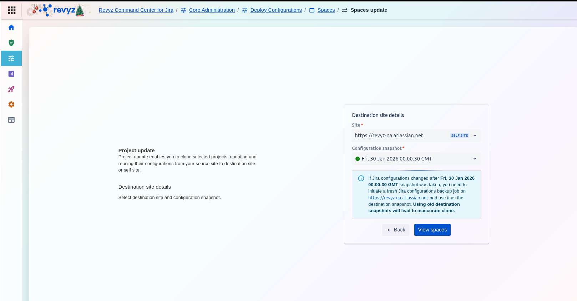Open settings gear in the sidebar
This screenshot has width=577, height=301.
pyautogui.click(x=11, y=104)
